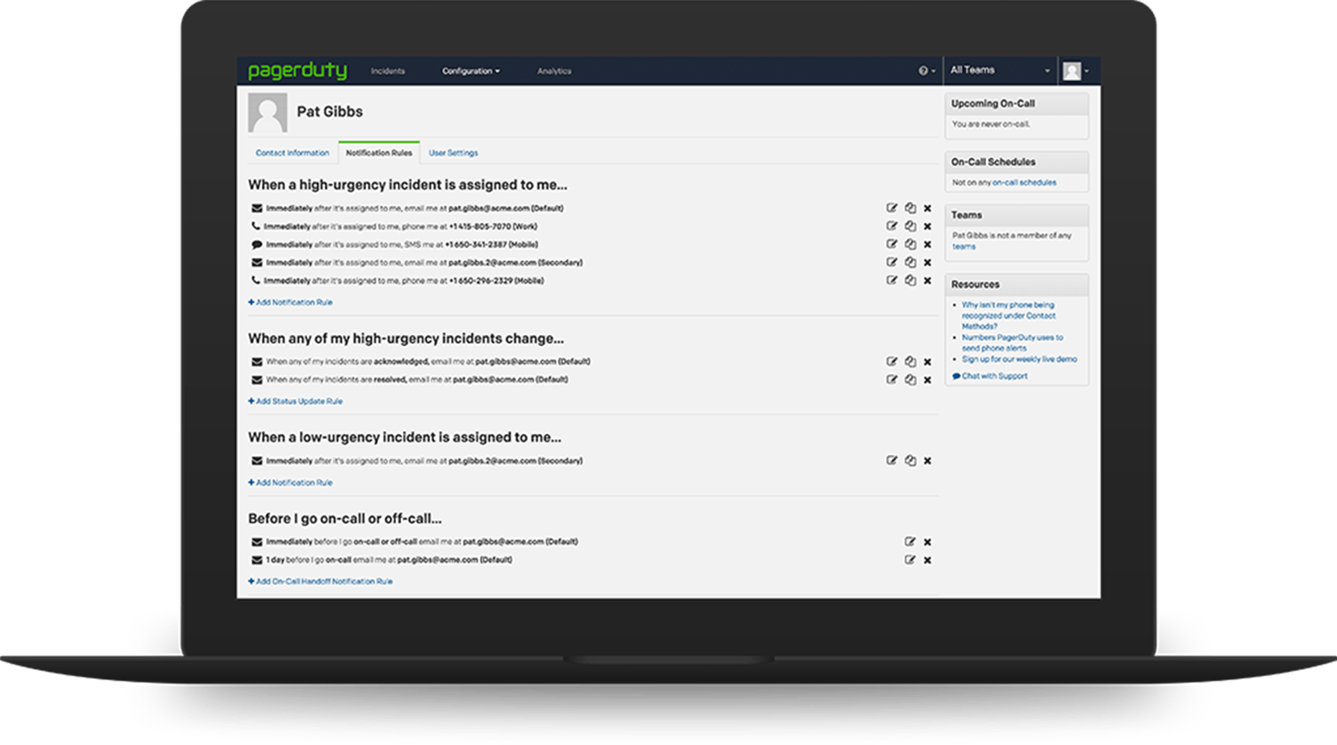This screenshot has width=1337, height=745.
Task: Click Add Status Update Rule link
Action: tap(296, 402)
